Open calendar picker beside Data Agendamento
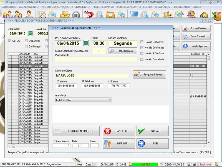 pos(86,43)
